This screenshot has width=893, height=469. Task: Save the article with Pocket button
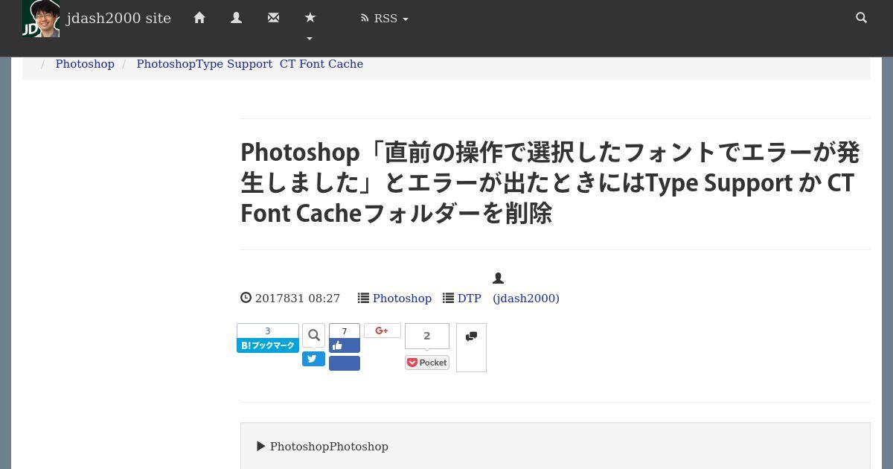[x=427, y=363]
